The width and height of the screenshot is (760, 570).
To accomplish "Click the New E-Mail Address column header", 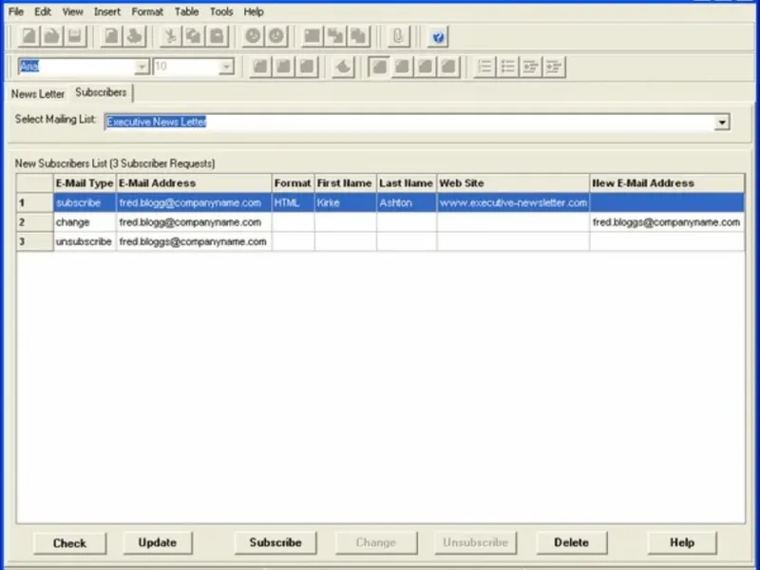I will (667, 183).
